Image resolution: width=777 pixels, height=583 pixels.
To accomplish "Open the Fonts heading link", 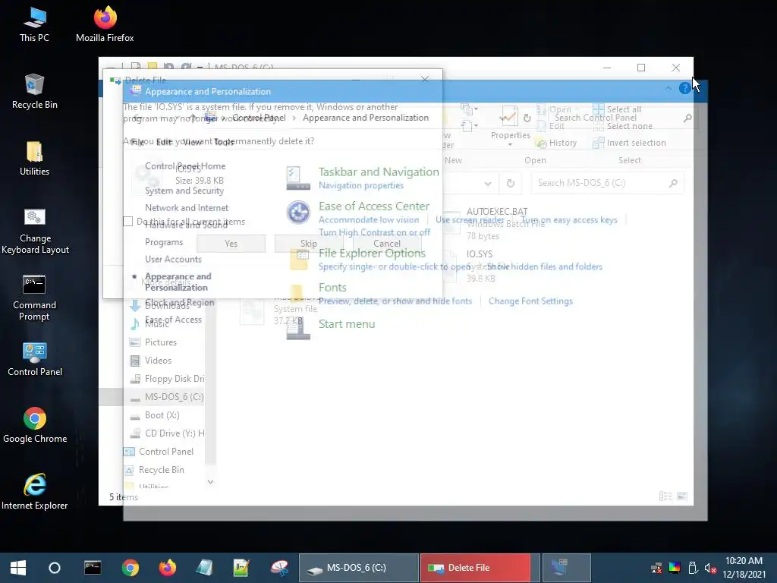I will click(332, 288).
